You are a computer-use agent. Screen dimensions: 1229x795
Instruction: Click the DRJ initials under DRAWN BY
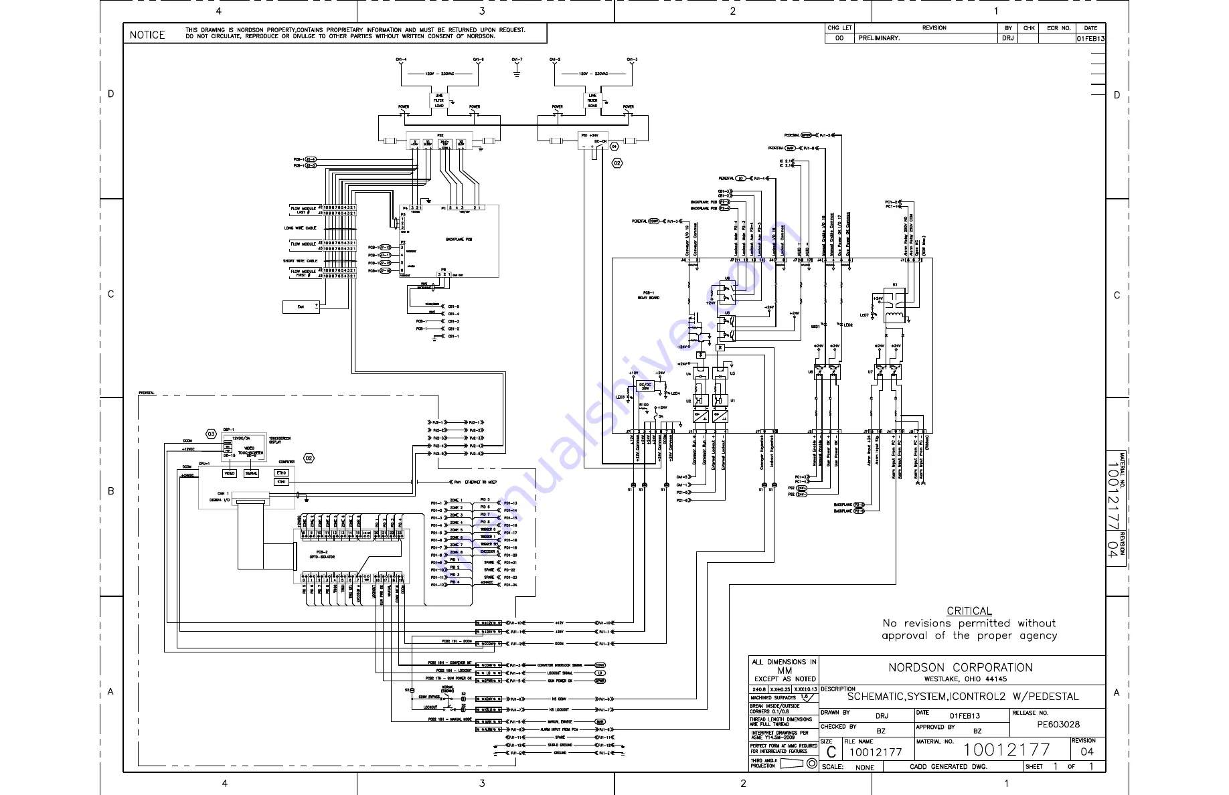(x=882, y=716)
